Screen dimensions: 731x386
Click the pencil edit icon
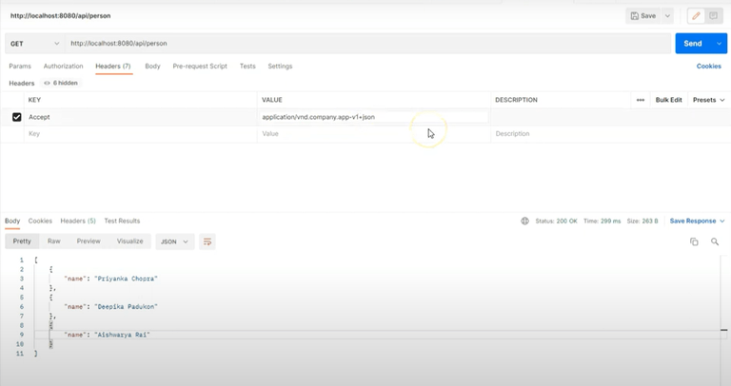coord(696,16)
